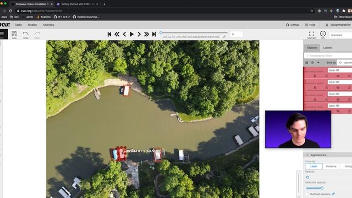
Task: Switch to the Labels tab
Action: click(328, 48)
